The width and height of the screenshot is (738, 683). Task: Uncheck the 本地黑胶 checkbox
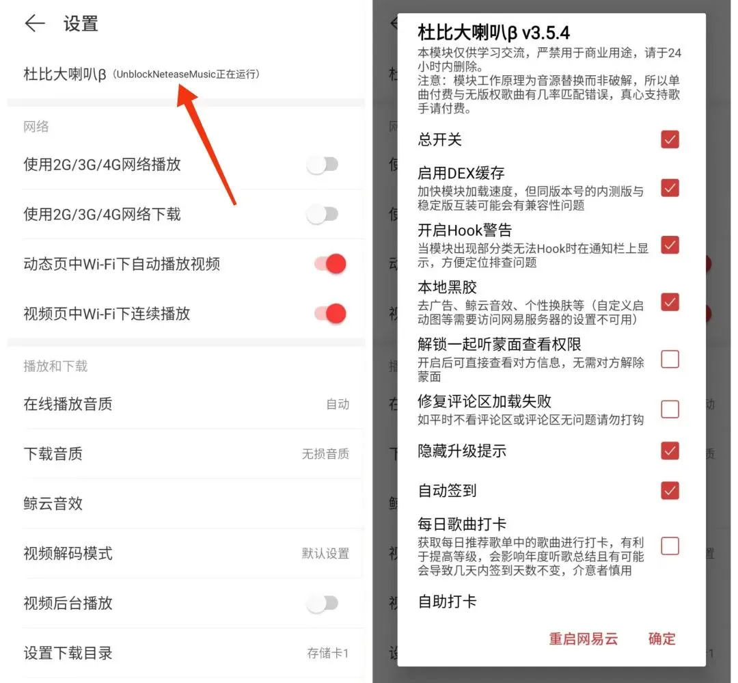point(670,302)
